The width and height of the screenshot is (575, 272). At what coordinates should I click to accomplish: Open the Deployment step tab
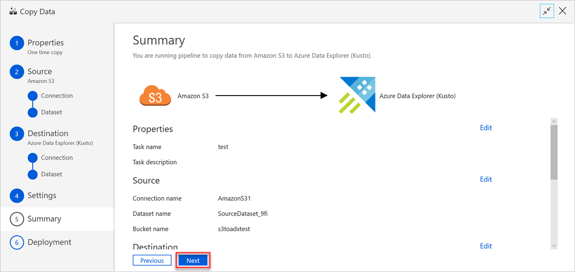point(57,242)
